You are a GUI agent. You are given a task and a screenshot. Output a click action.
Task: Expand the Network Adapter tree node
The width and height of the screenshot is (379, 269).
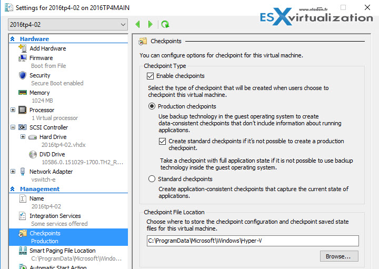tap(13, 172)
